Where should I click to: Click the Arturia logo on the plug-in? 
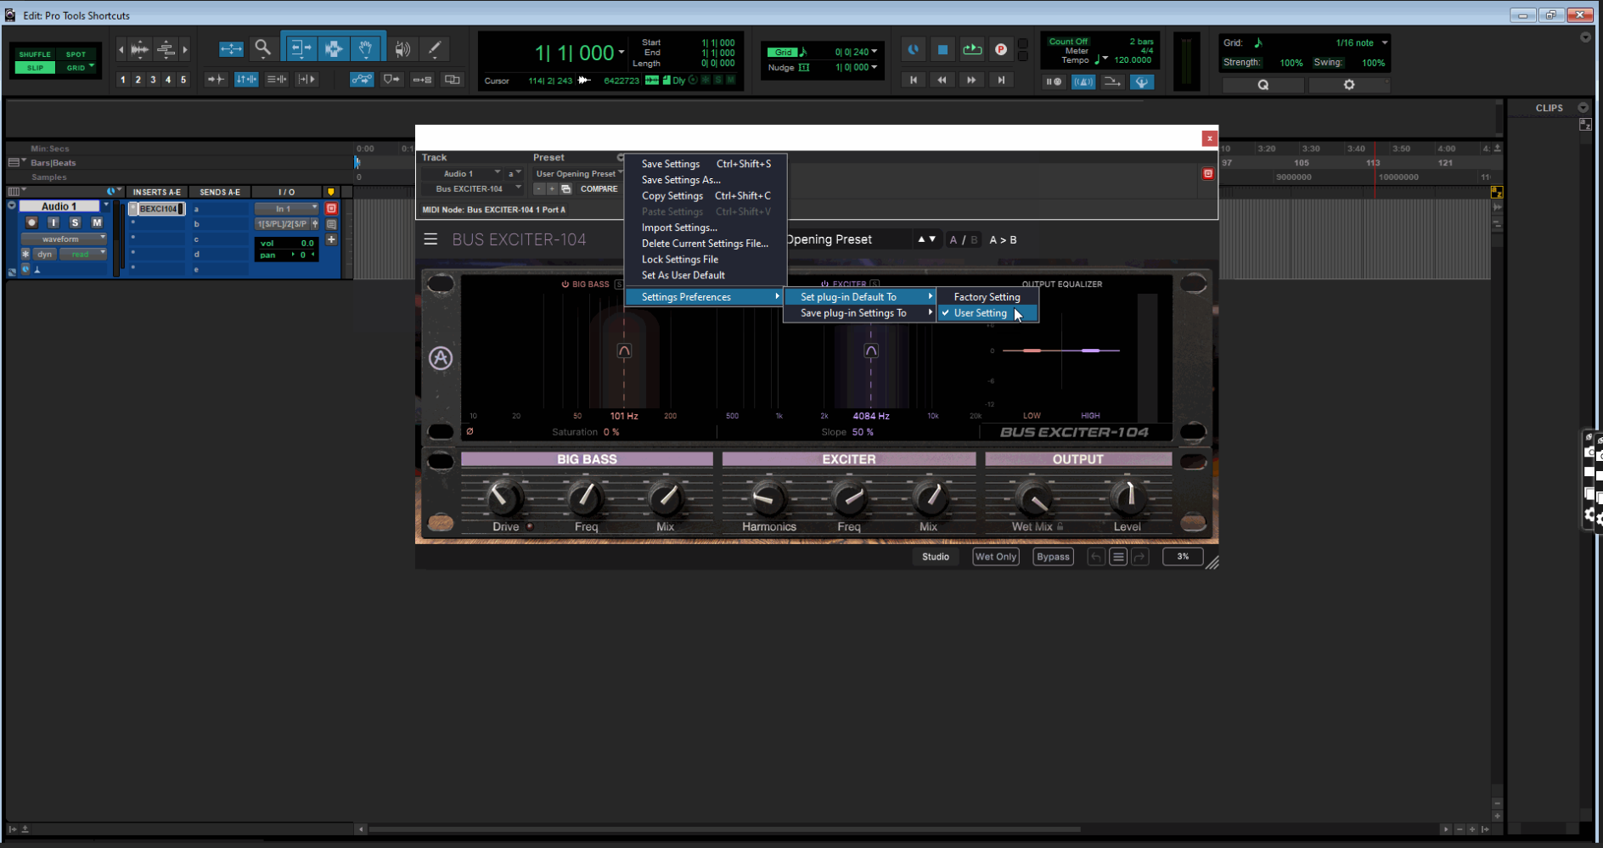[441, 358]
